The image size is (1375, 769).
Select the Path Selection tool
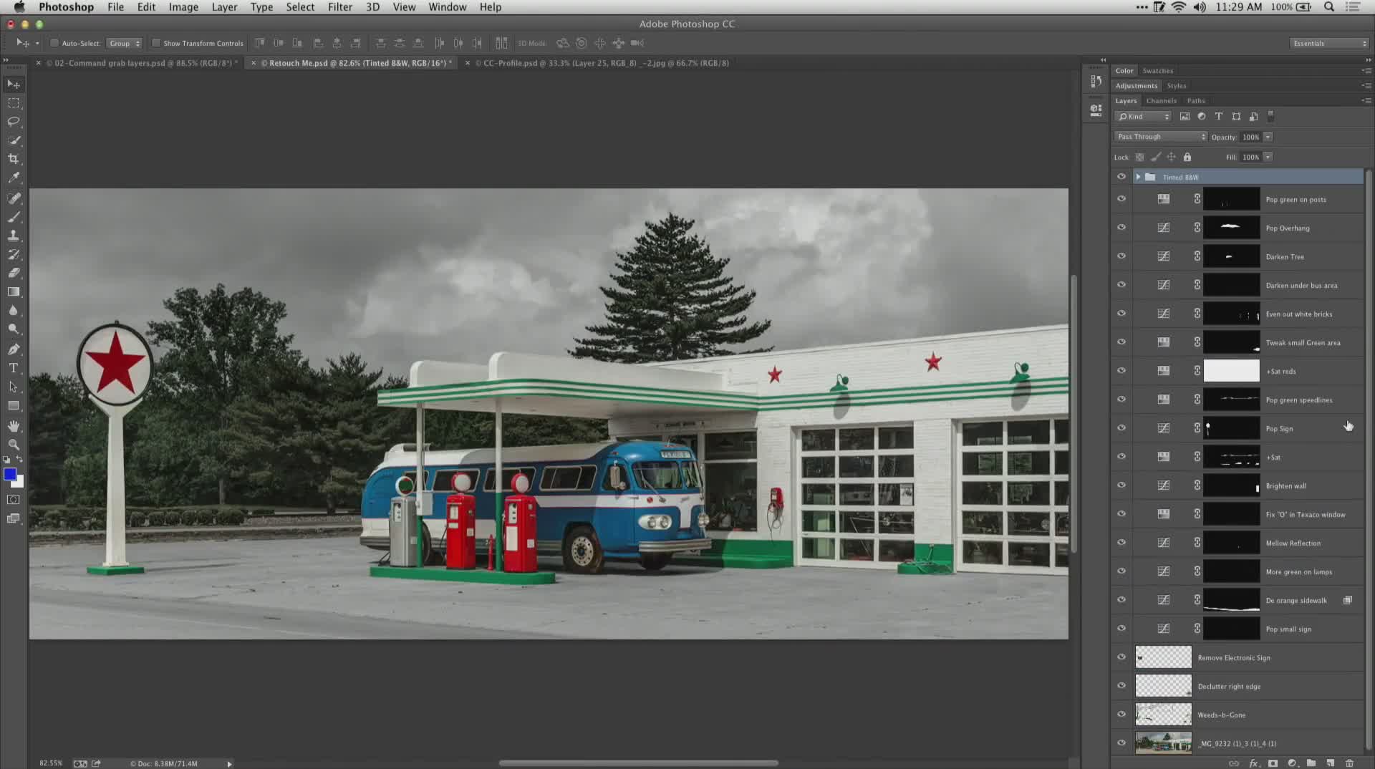[x=14, y=387]
